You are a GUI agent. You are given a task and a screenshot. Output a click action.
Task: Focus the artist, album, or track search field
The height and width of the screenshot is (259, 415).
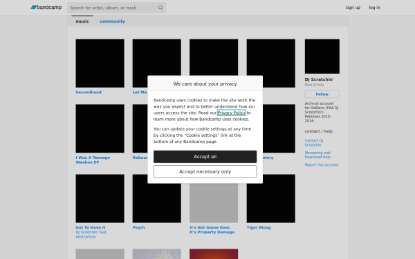coord(116,8)
